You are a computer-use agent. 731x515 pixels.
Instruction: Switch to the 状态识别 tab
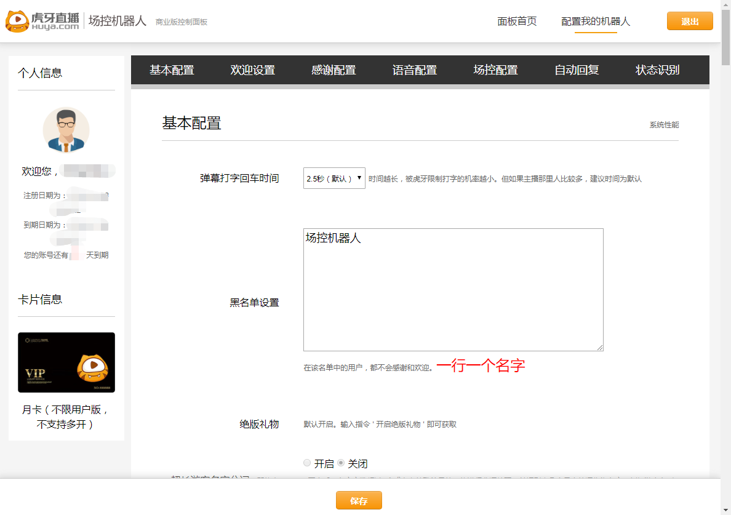(657, 70)
